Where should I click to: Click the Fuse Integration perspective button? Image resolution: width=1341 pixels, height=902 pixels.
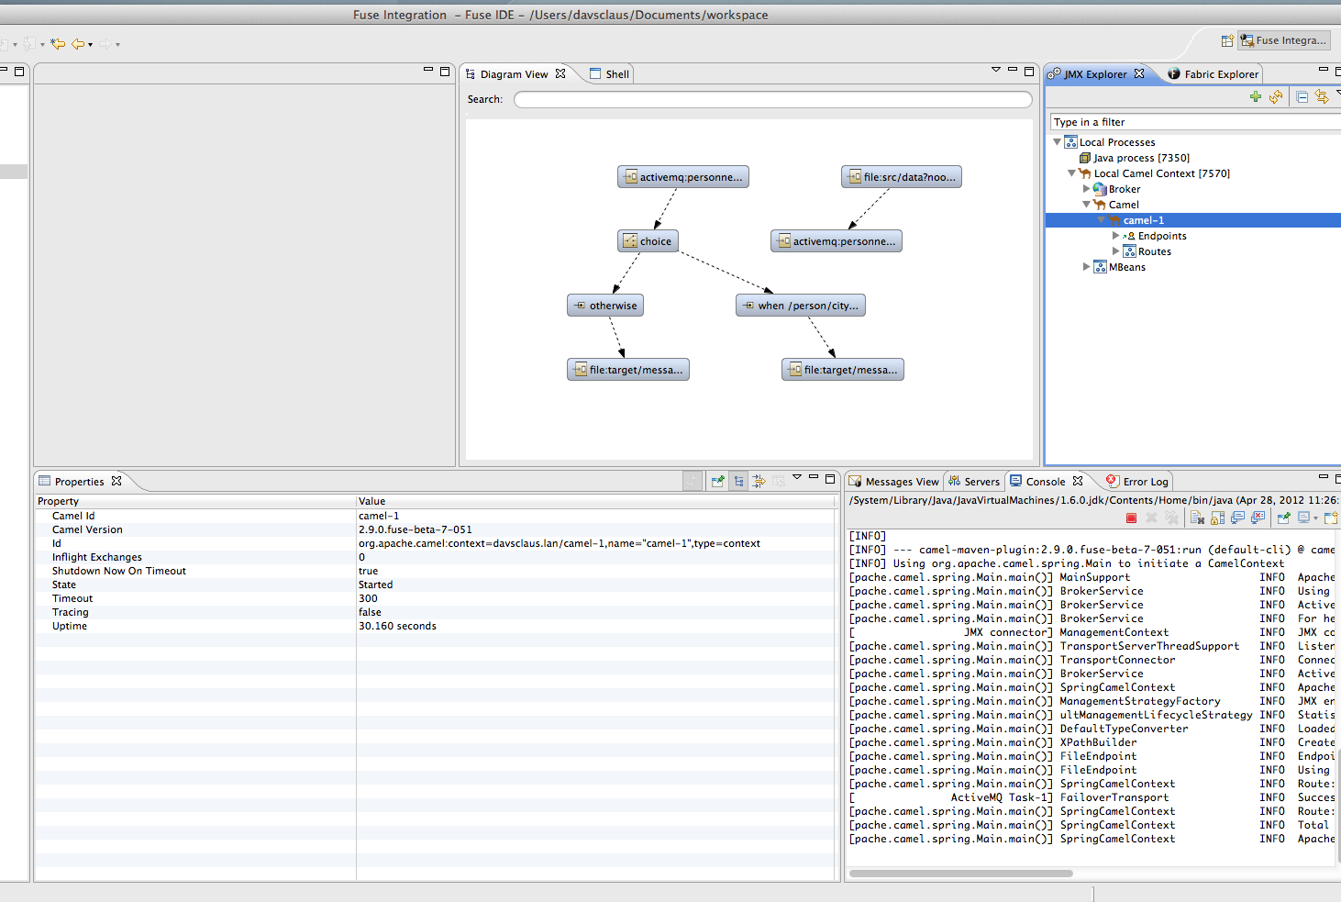coord(1283,40)
